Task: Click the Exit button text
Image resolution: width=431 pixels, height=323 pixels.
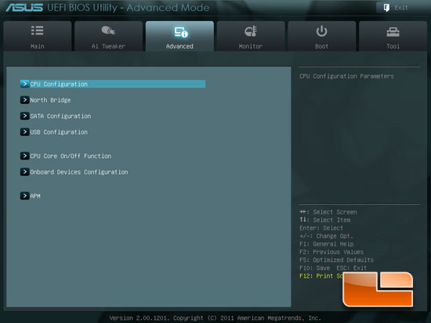Action: [x=401, y=8]
